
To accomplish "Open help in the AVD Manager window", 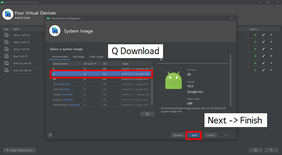I will [x=271, y=150].
